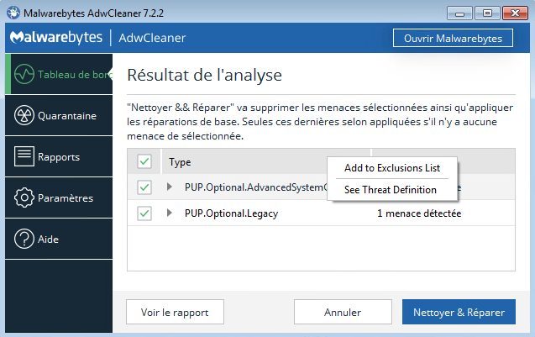Uncheck the PUP.Optional.Legacy checkbox
The height and width of the screenshot is (337, 535).
point(144,213)
